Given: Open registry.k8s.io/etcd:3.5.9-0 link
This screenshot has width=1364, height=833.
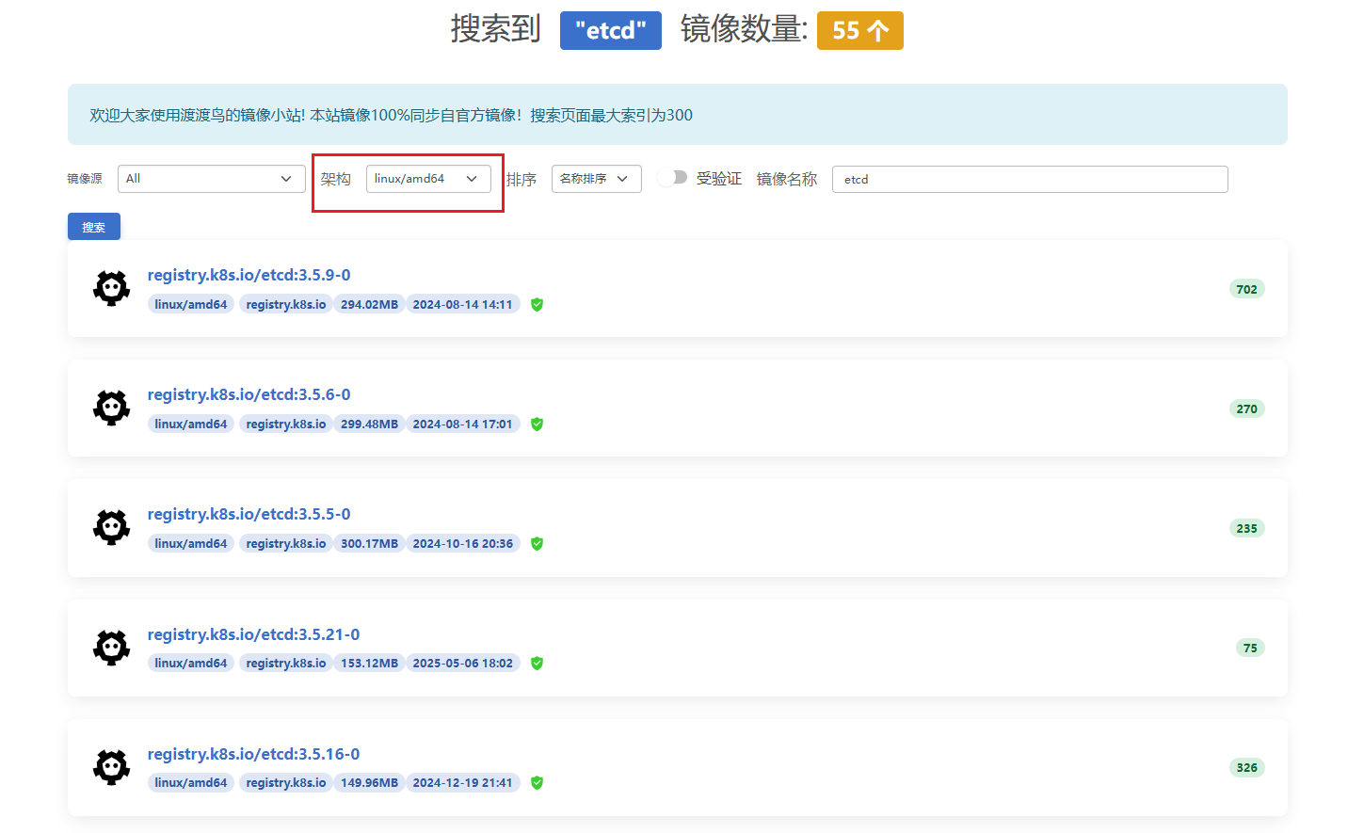Looking at the screenshot, I should click(249, 275).
